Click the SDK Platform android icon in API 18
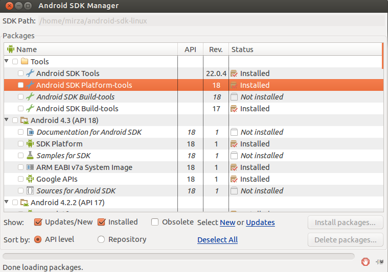 pyautogui.click(x=30, y=144)
